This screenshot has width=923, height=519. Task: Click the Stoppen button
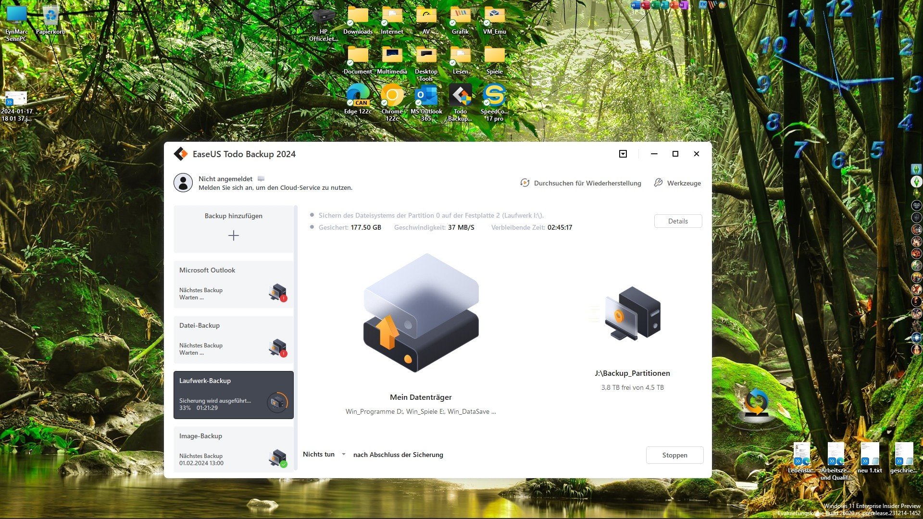point(674,455)
